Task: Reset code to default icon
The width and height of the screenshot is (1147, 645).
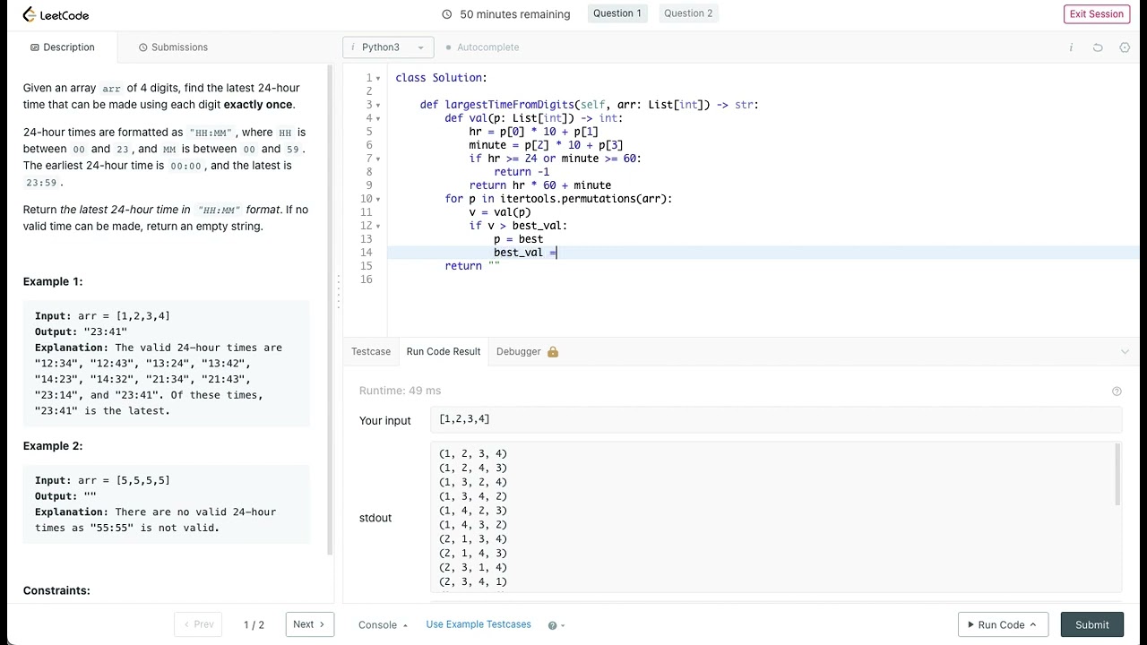Action: (1098, 47)
